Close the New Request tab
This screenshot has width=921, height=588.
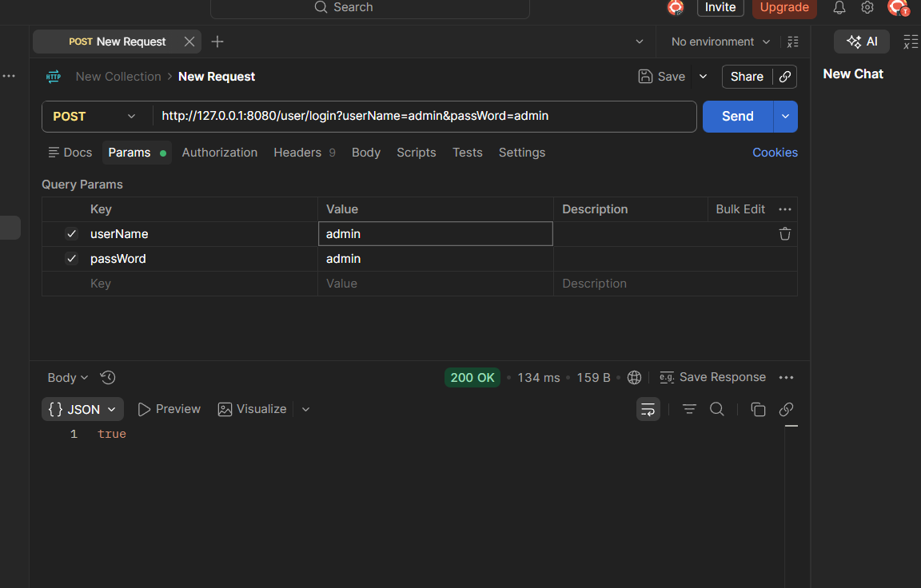coord(189,42)
